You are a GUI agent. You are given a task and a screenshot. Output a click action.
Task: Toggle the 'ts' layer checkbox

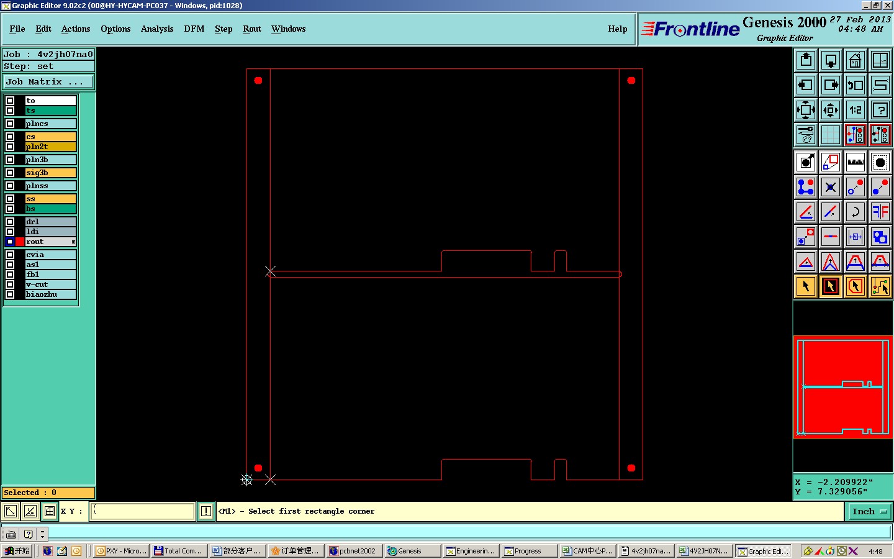pyautogui.click(x=10, y=111)
